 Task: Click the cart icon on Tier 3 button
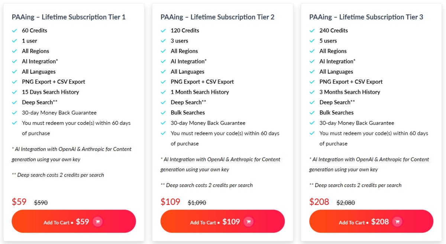coord(397,221)
